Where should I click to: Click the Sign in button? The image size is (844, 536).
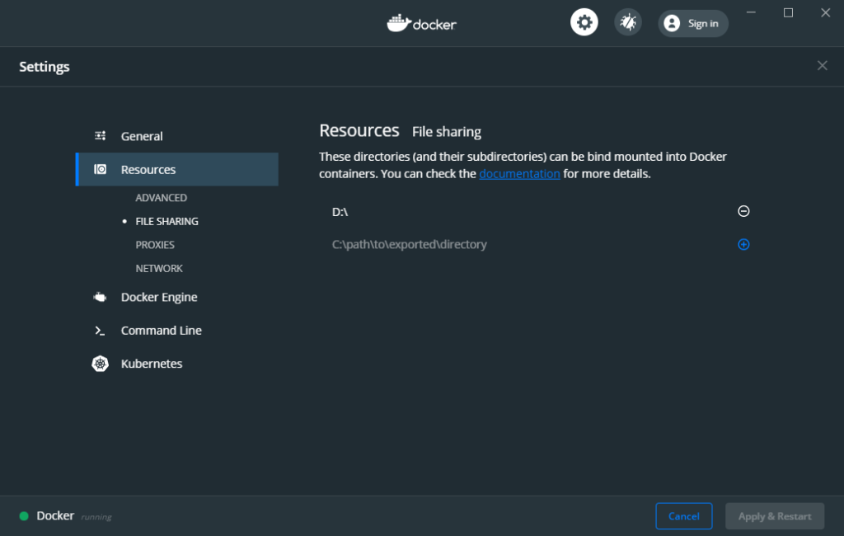pyautogui.click(x=692, y=23)
